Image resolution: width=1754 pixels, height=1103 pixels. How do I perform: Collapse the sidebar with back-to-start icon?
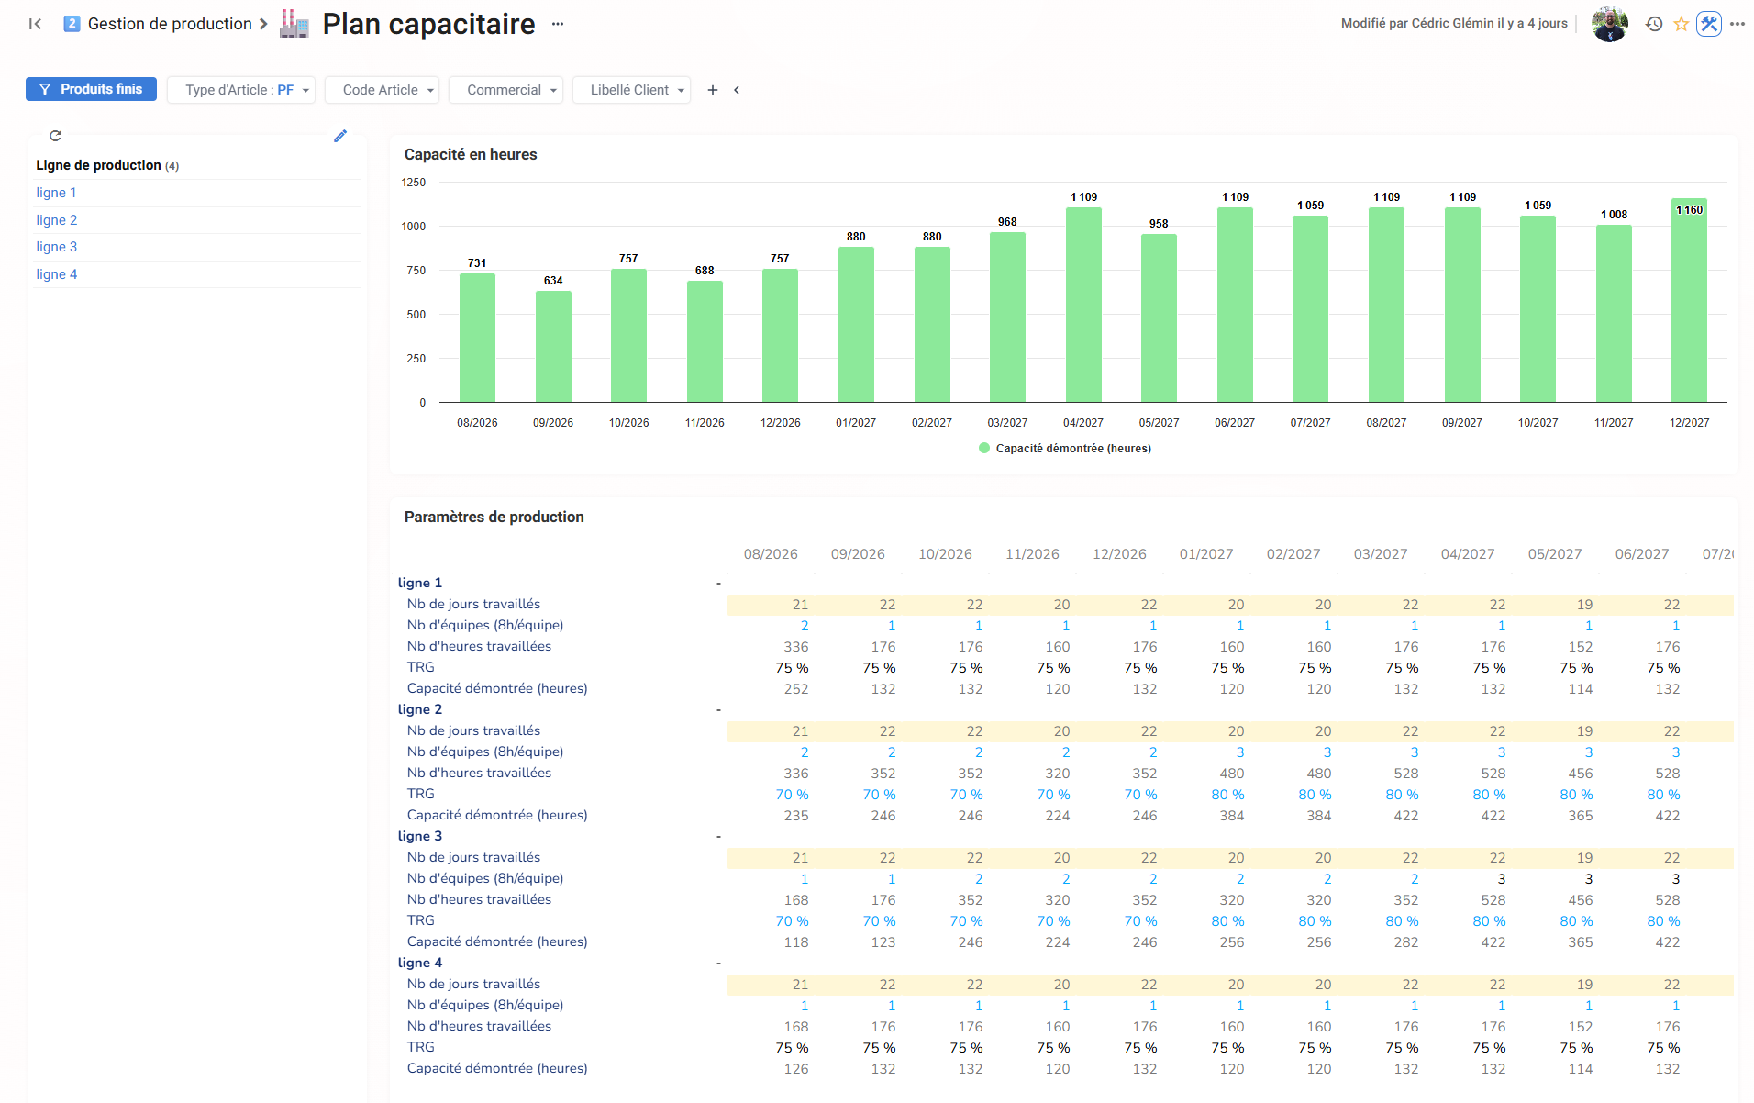(x=35, y=24)
